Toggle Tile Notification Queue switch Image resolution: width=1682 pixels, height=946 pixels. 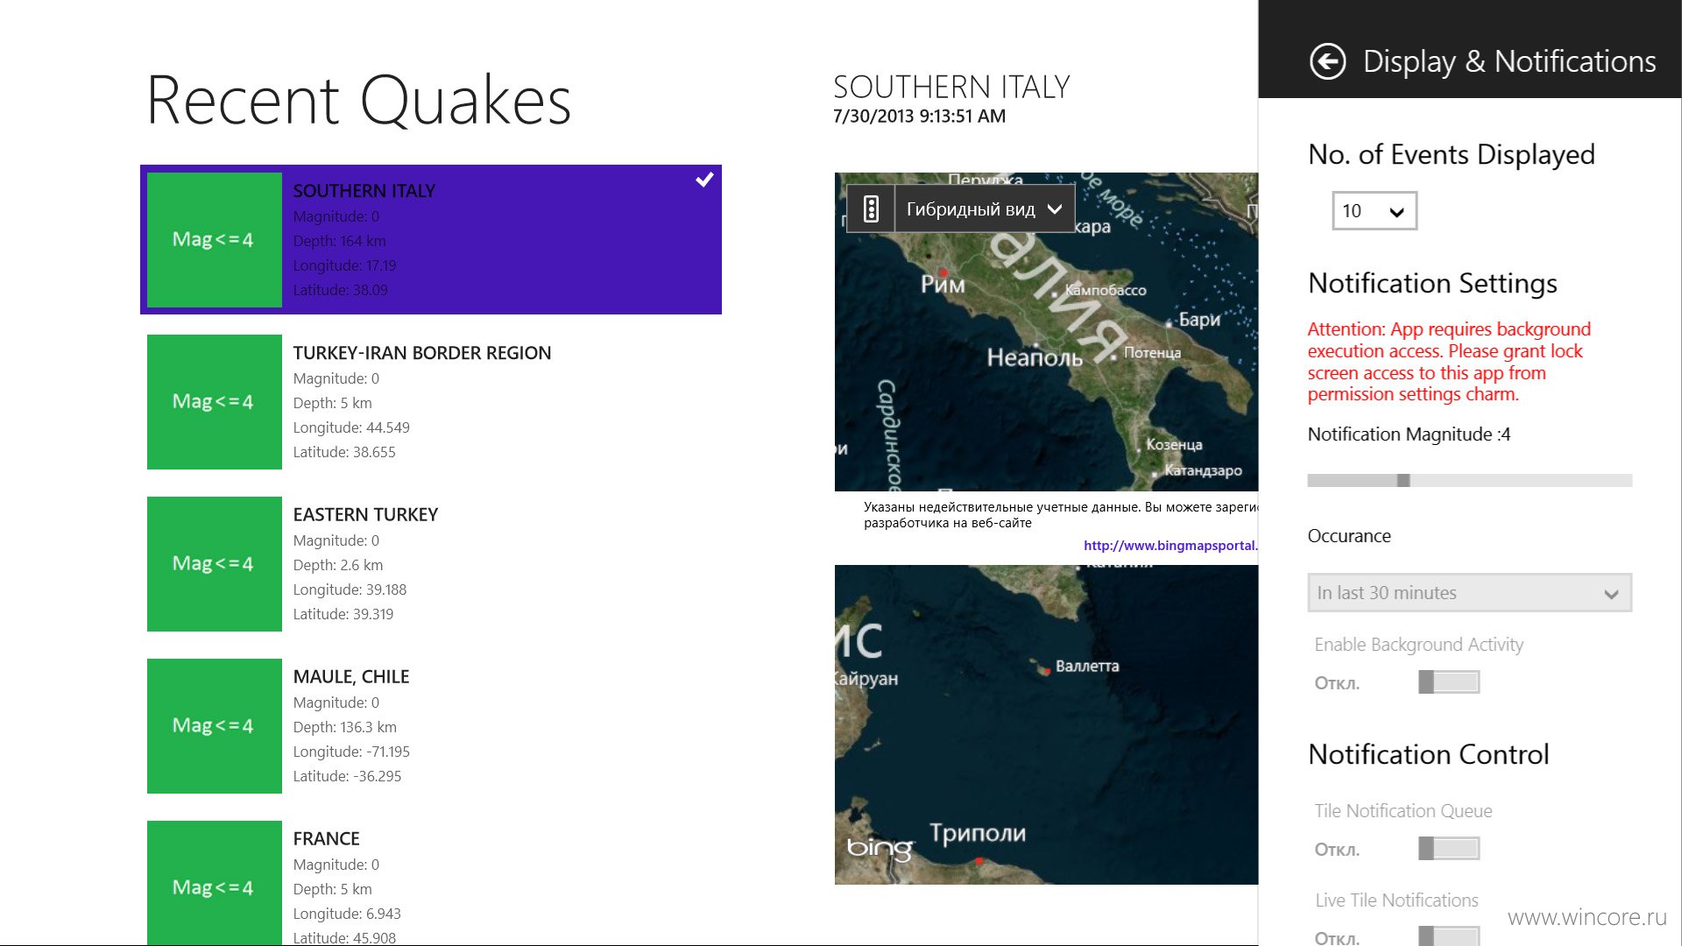click(x=1449, y=848)
